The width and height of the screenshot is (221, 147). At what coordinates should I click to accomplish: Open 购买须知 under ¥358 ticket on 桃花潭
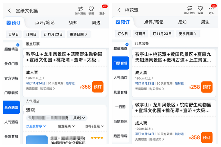click(157, 139)
